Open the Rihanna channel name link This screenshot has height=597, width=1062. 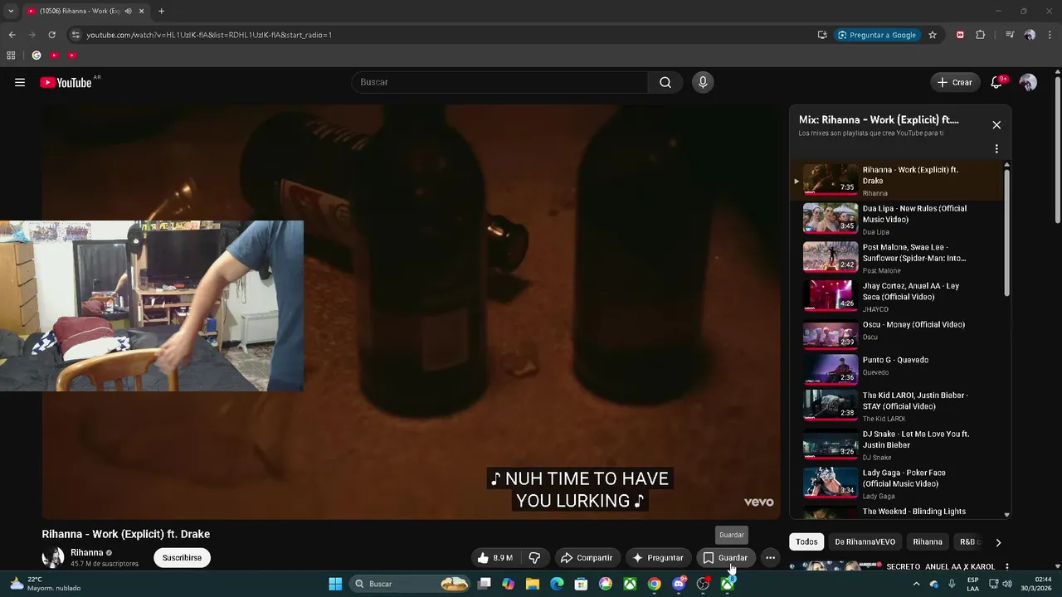click(x=87, y=553)
